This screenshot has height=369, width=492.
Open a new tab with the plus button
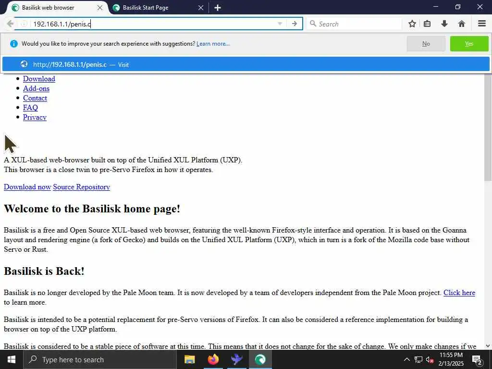[x=218, y=8]
